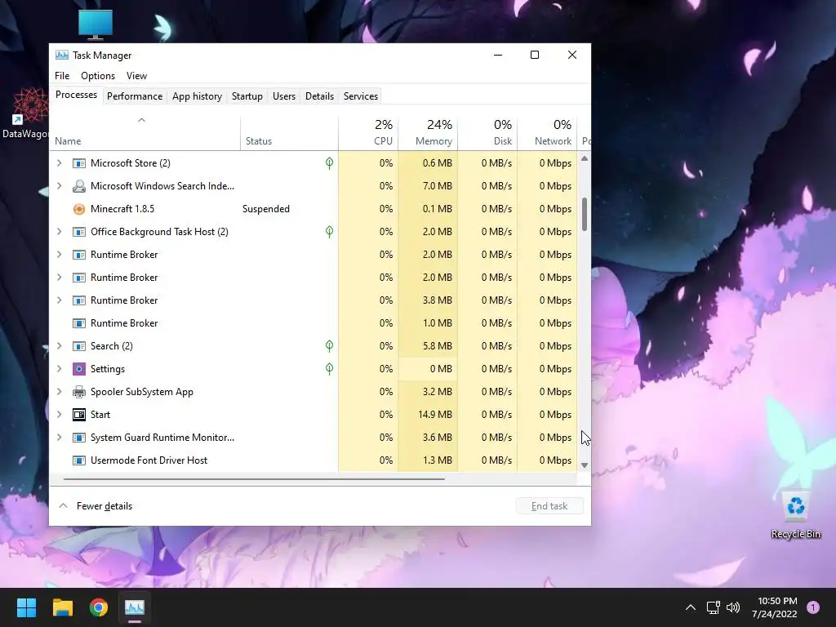836x627 pixels.
Task: Click the green leaf icon beside Settings
Action: (330, 368)
